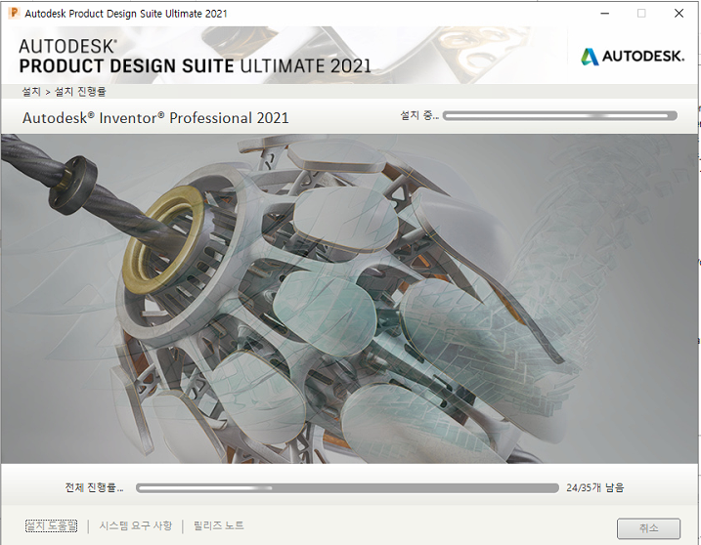Click the 취소 cancel button
Image resolution: width=701 pixels, height=545 pixels.
(x=648, y=528)
